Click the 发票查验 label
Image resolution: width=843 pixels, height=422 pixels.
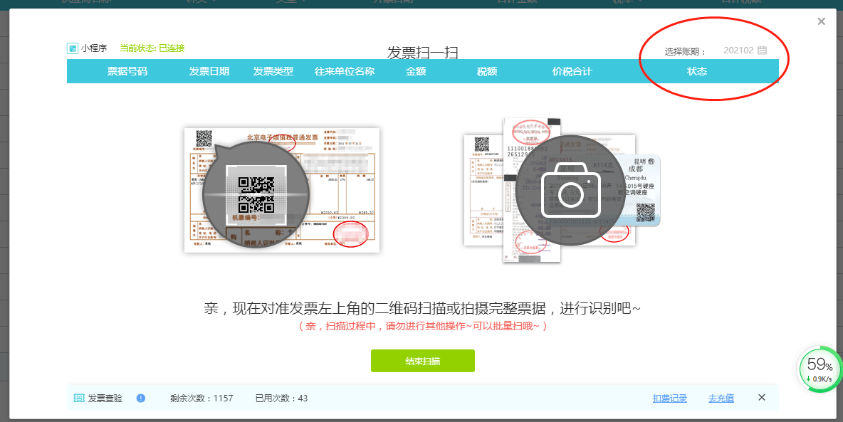click(105, 399)
